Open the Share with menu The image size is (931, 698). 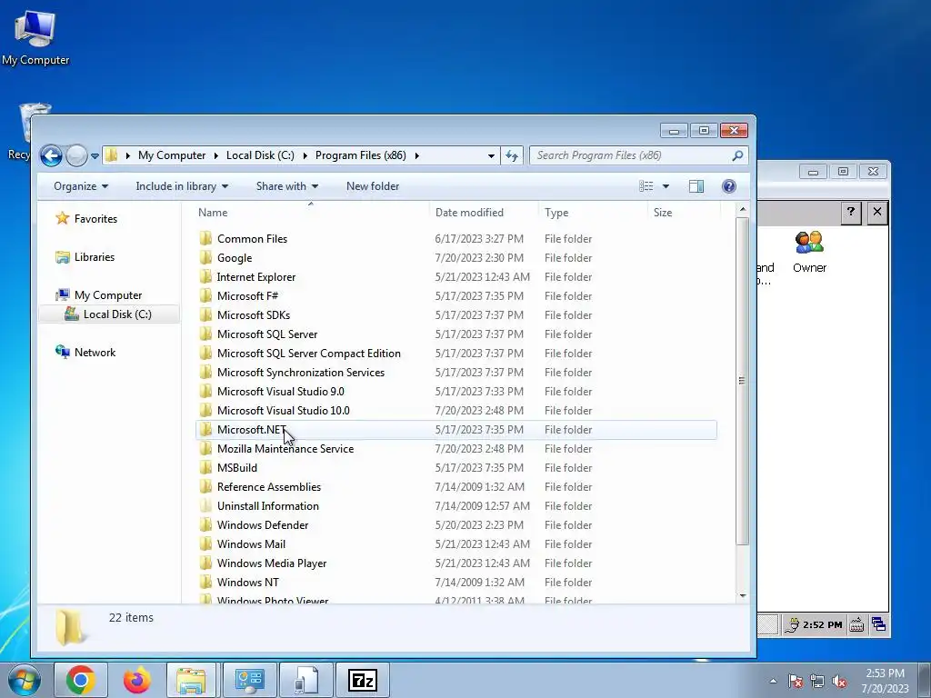click(x=286, y=186)
